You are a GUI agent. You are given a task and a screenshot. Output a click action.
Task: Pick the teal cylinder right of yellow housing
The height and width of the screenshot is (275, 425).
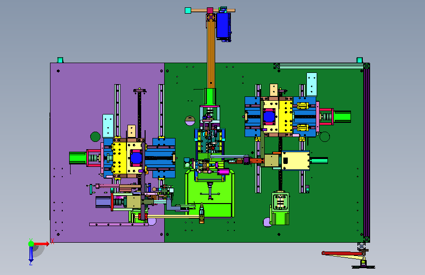pyautogui.click(x=319, y=161)
